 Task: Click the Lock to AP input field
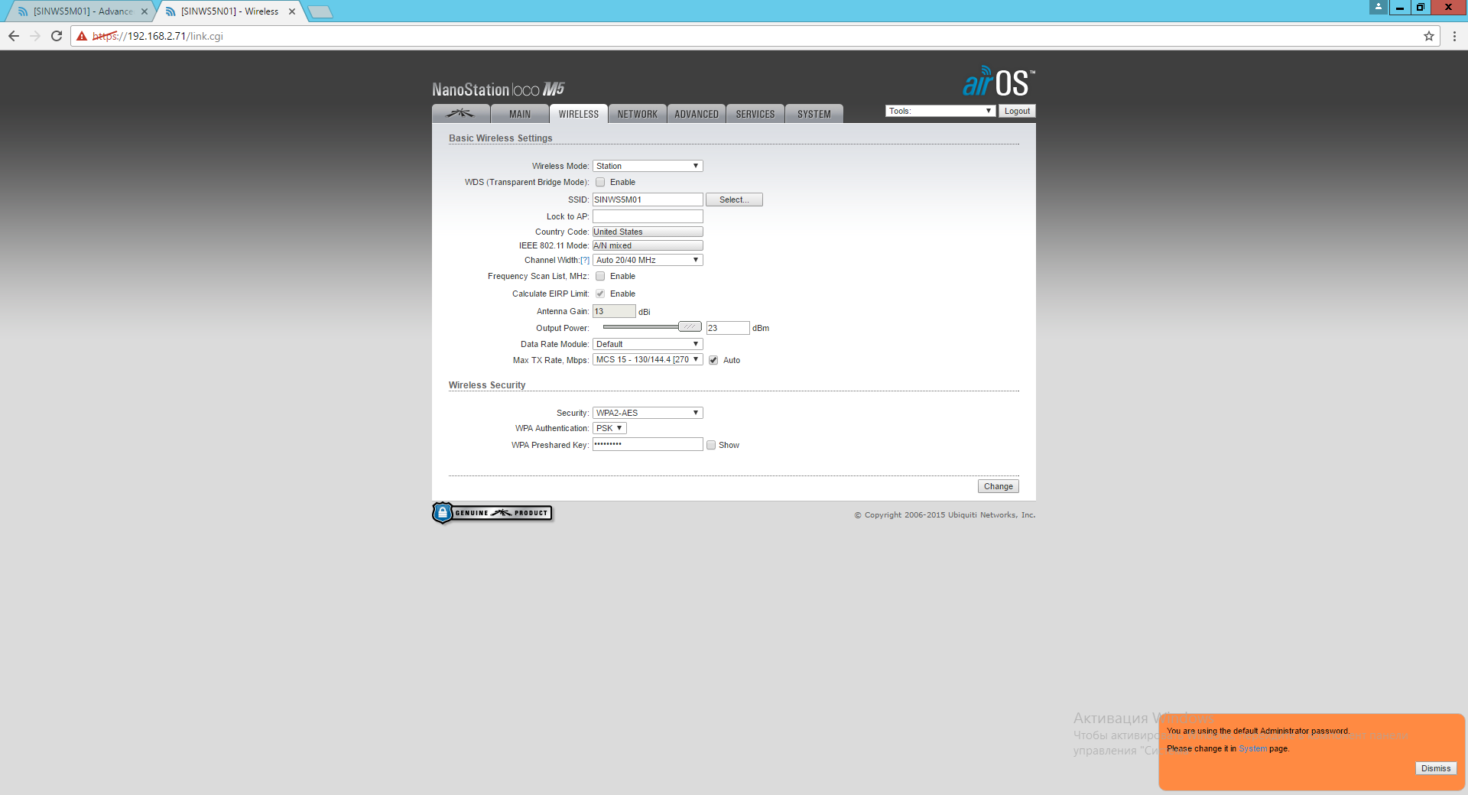647,216
